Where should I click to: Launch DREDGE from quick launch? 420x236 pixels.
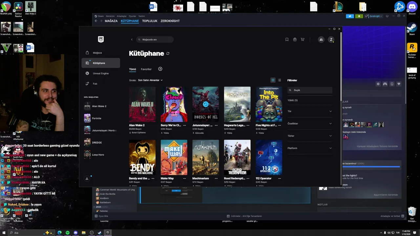pos(101,143)
